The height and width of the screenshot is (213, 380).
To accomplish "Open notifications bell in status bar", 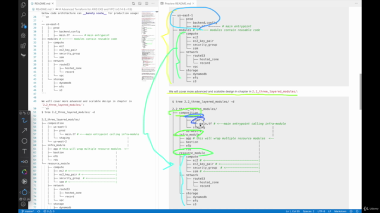I will coord(357,211).
